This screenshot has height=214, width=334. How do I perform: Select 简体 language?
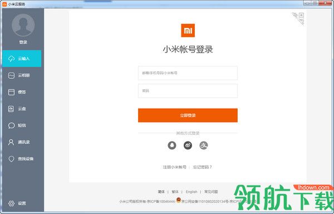pyautogui.click(x=161, y=192)
